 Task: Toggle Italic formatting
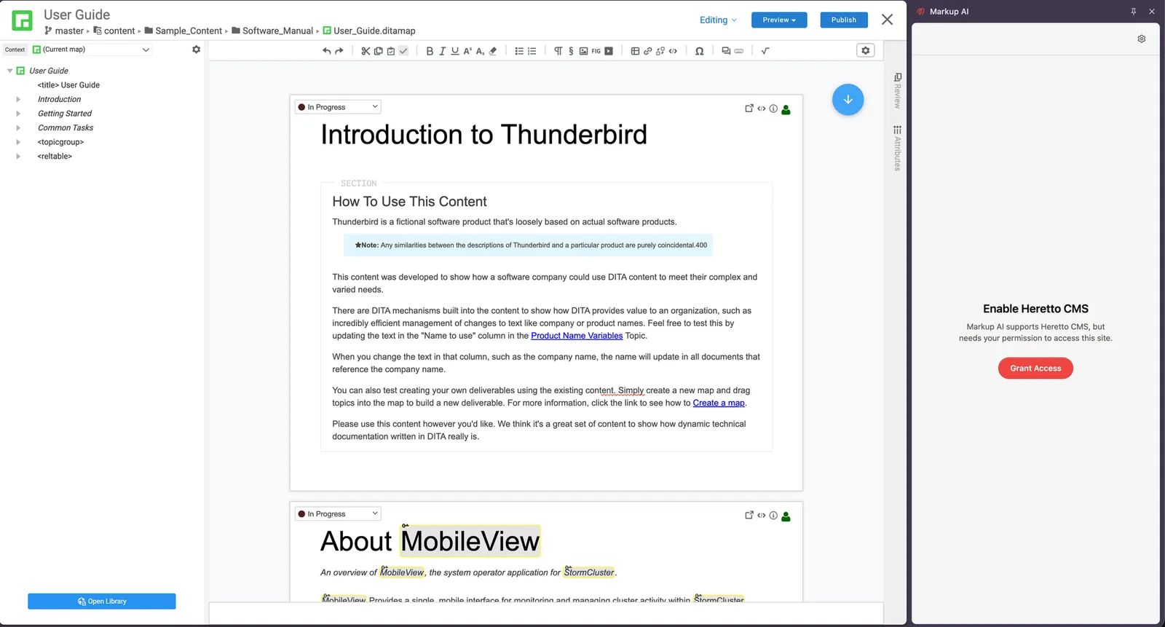point(442,51)
